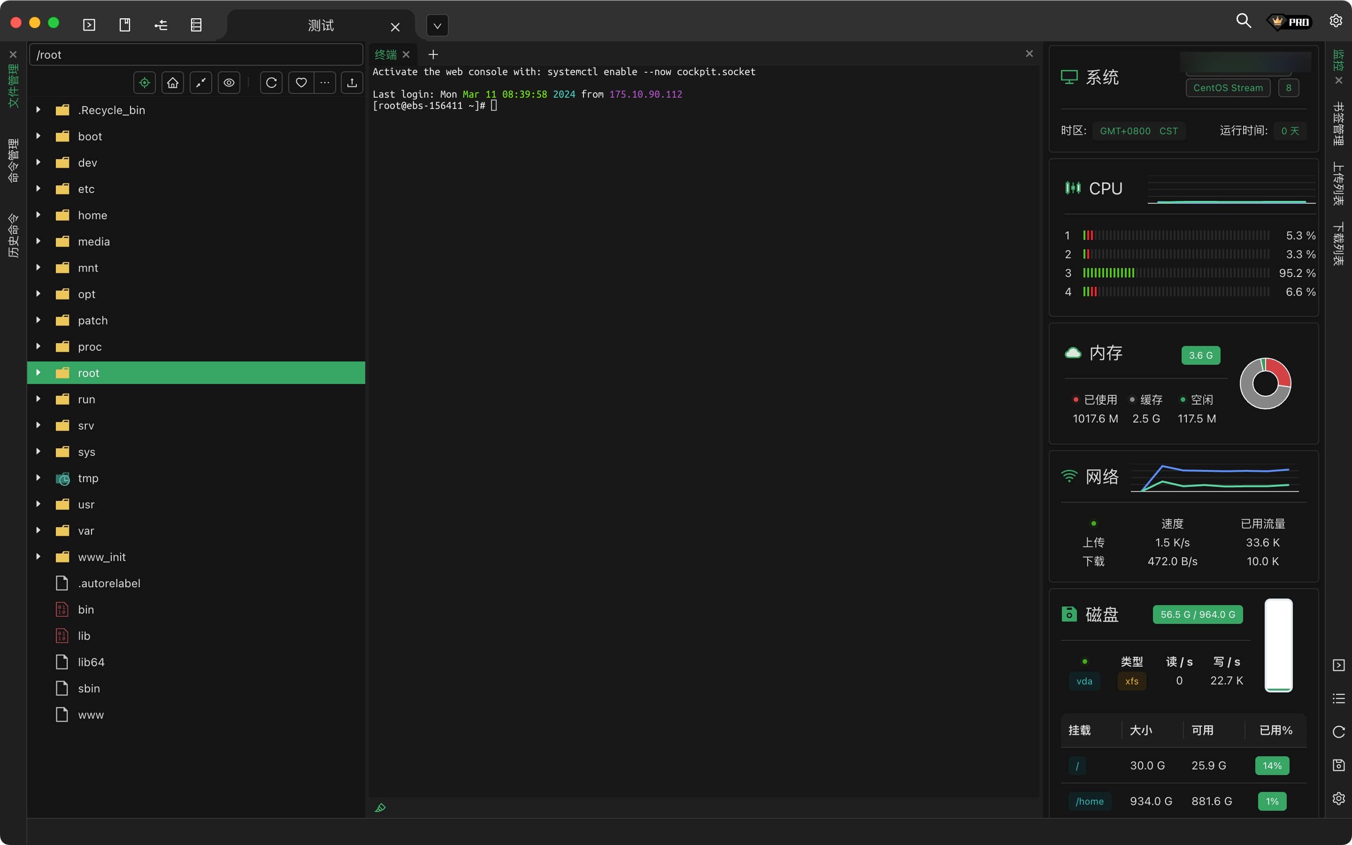Open the 历史命令 side tab
Screen dimensions: 1352x845
click(x=14, y=235)
